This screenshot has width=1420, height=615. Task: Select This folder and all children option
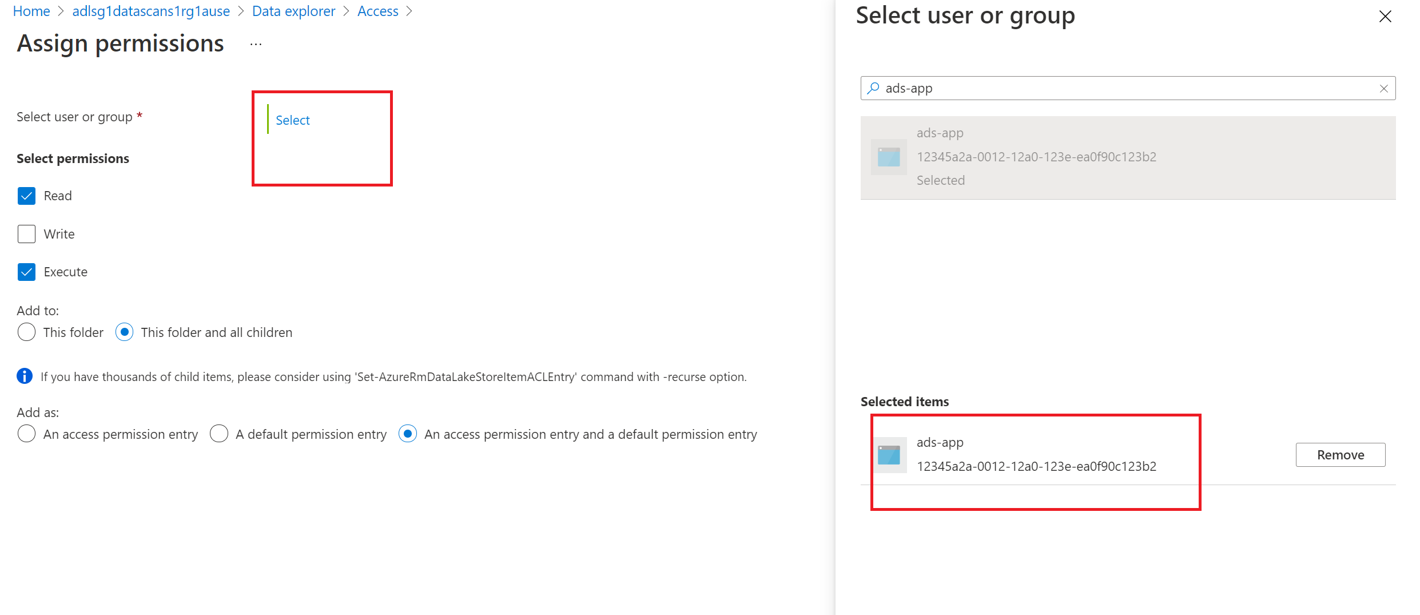coord(124,332)
